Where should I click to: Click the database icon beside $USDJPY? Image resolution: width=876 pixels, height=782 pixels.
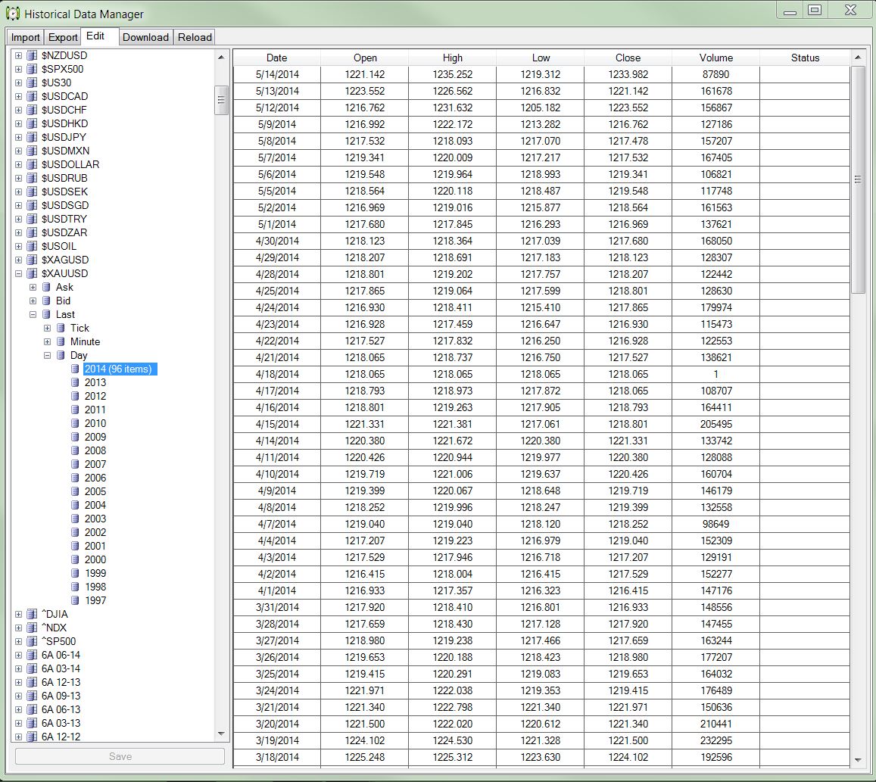[33, 138]
